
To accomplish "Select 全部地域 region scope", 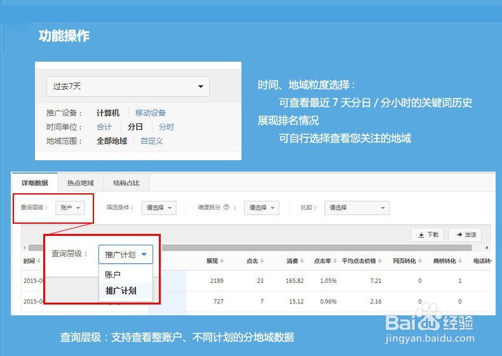I will coord(112,141).
